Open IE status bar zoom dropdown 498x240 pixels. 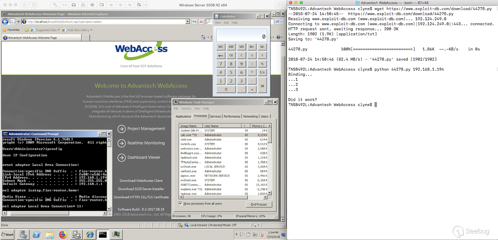(x=259, y=225)
